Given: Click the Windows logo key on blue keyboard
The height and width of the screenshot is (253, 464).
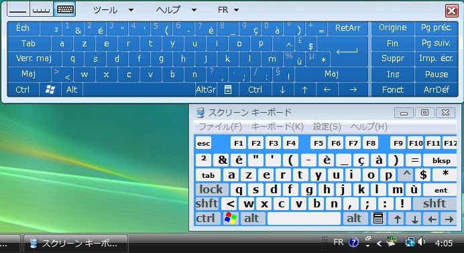Looking at the screenshot, I should pos(50,89).
